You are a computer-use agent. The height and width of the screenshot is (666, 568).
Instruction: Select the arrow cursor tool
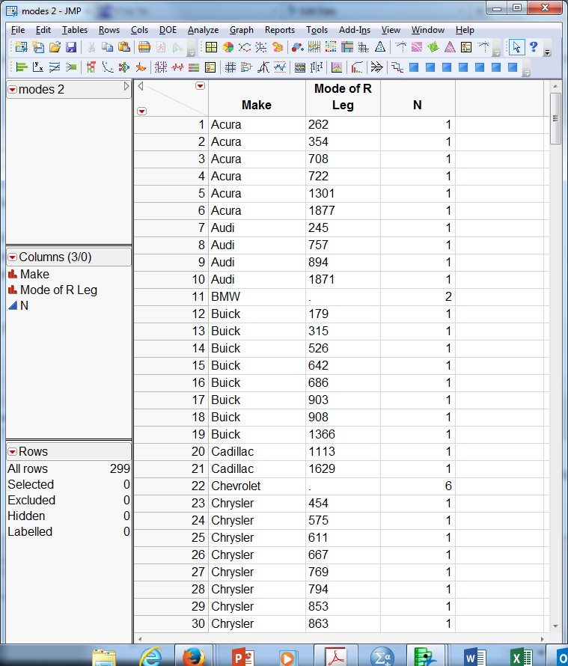click(x=516, y=47)
